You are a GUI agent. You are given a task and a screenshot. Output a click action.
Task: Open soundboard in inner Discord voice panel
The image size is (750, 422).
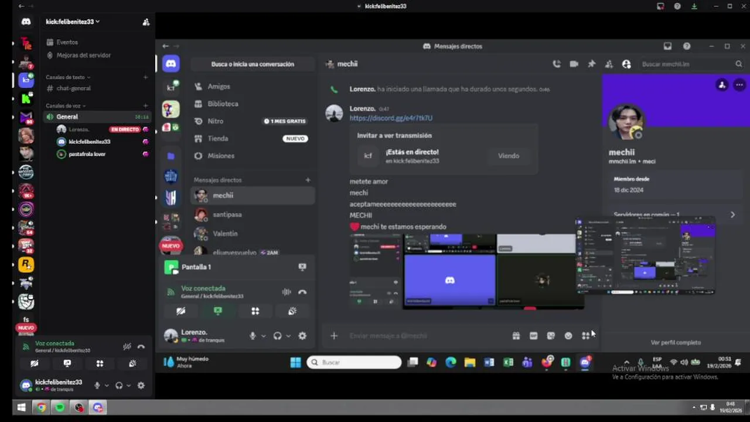coord(292,311)
